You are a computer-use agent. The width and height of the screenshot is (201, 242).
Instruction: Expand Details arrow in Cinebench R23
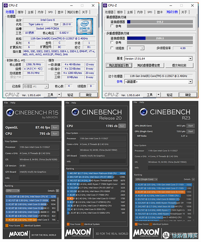pyautogui.click(x=193, y=179)
